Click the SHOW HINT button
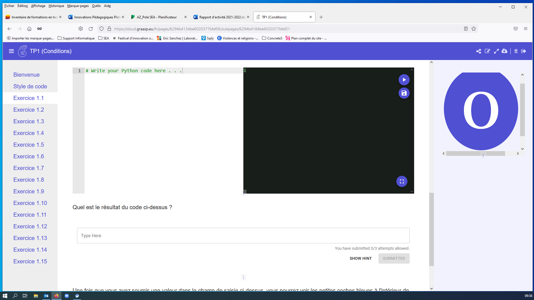The image size is (534, 300). (360, 258)
